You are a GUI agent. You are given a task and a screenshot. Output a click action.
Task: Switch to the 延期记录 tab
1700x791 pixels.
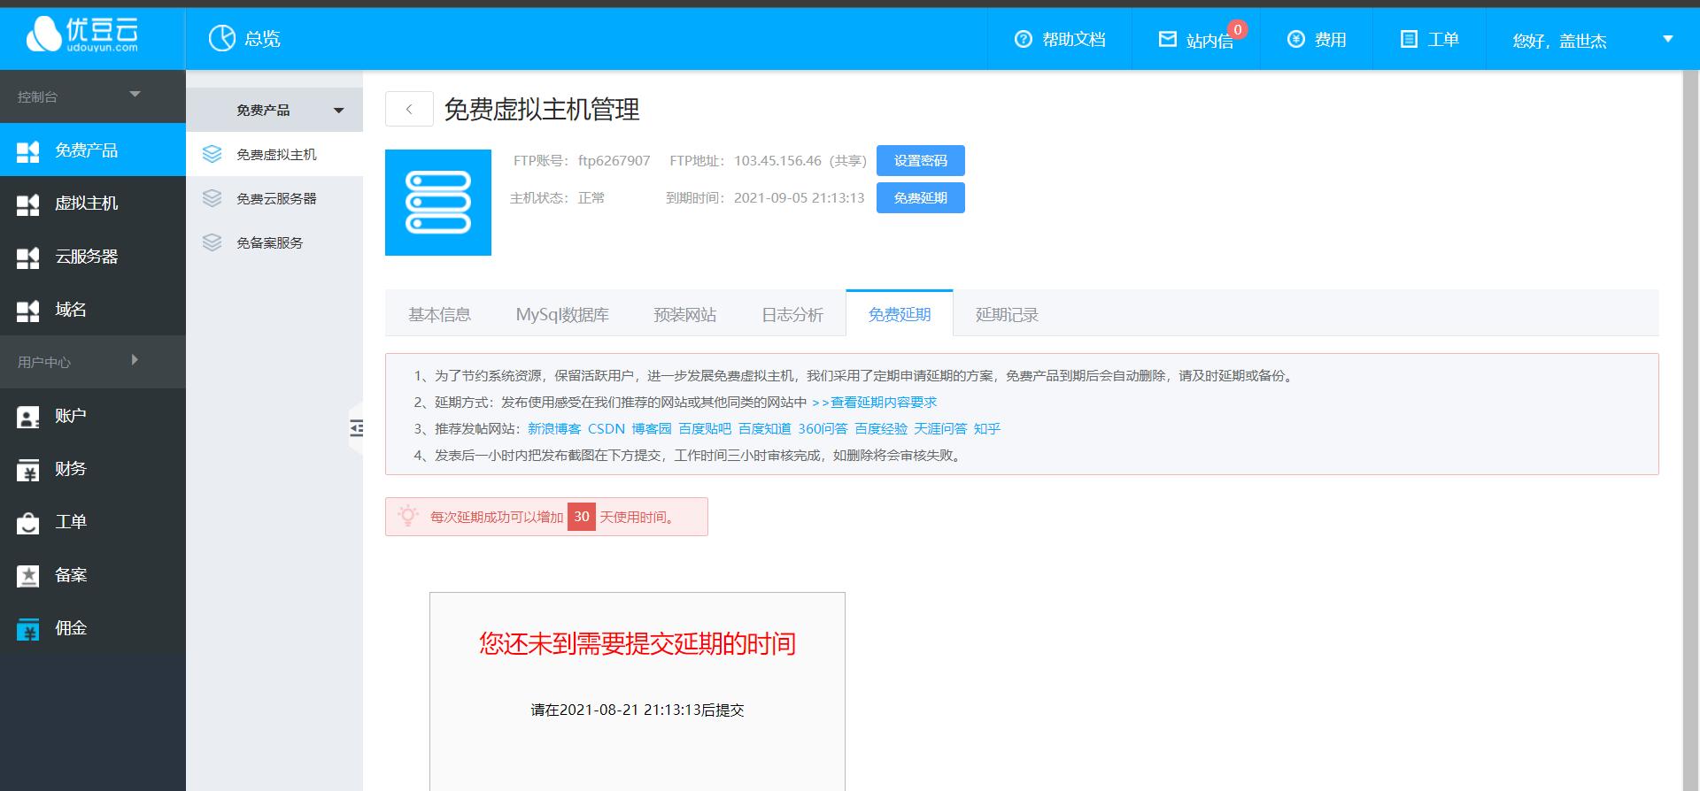click(1007, 315)
